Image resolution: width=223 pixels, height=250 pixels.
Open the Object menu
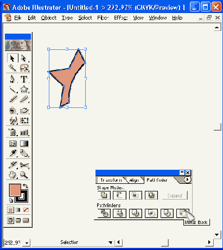(49, 18)
